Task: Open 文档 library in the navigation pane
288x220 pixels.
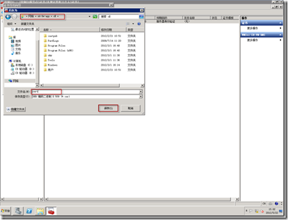Action: (16, 49)
